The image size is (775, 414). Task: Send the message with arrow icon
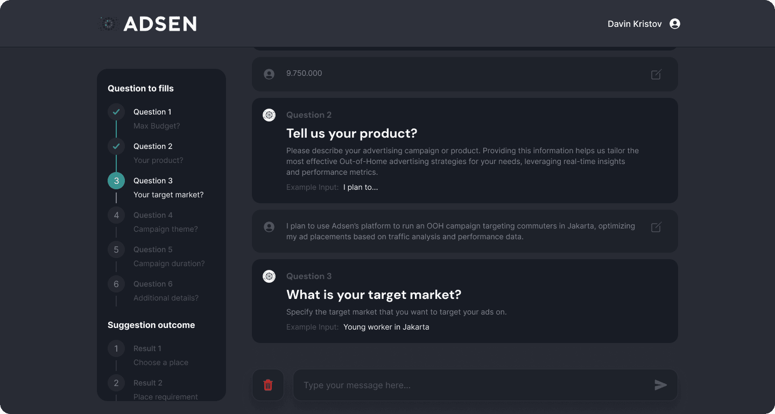click(x=661, y=385)
